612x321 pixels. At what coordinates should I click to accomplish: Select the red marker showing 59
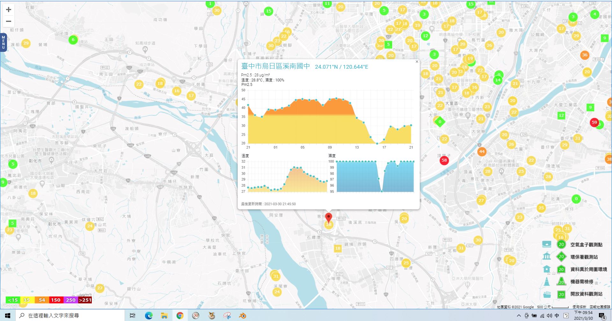click(594, 122)
